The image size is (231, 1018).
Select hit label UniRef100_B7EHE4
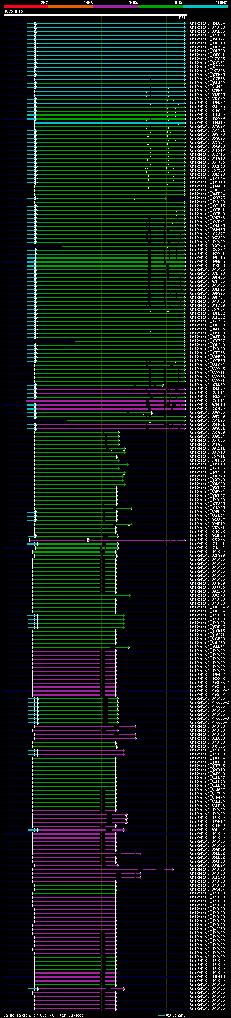pyautogui.click(x=207, y=91)
